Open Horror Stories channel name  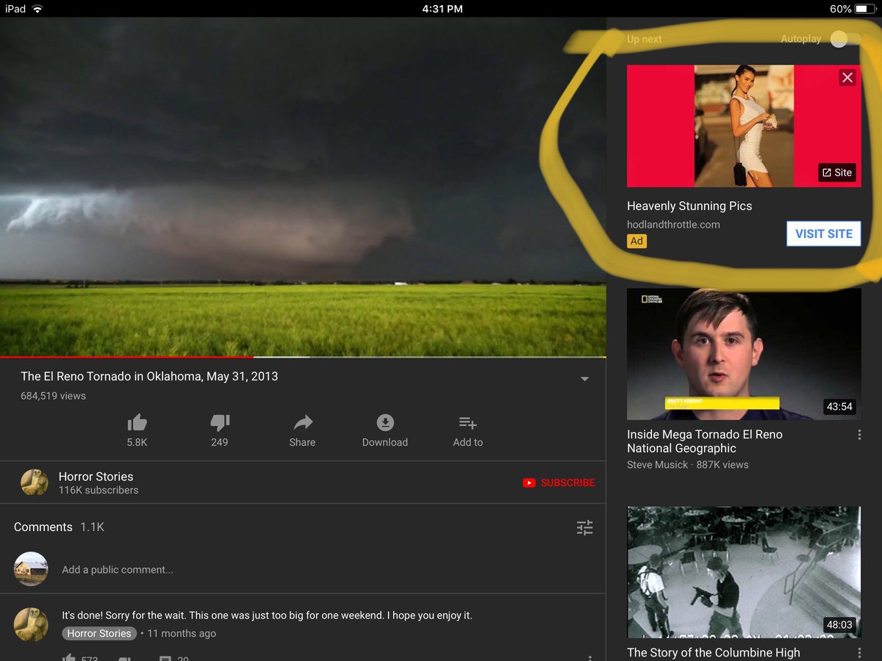click(x=96, y=477)
